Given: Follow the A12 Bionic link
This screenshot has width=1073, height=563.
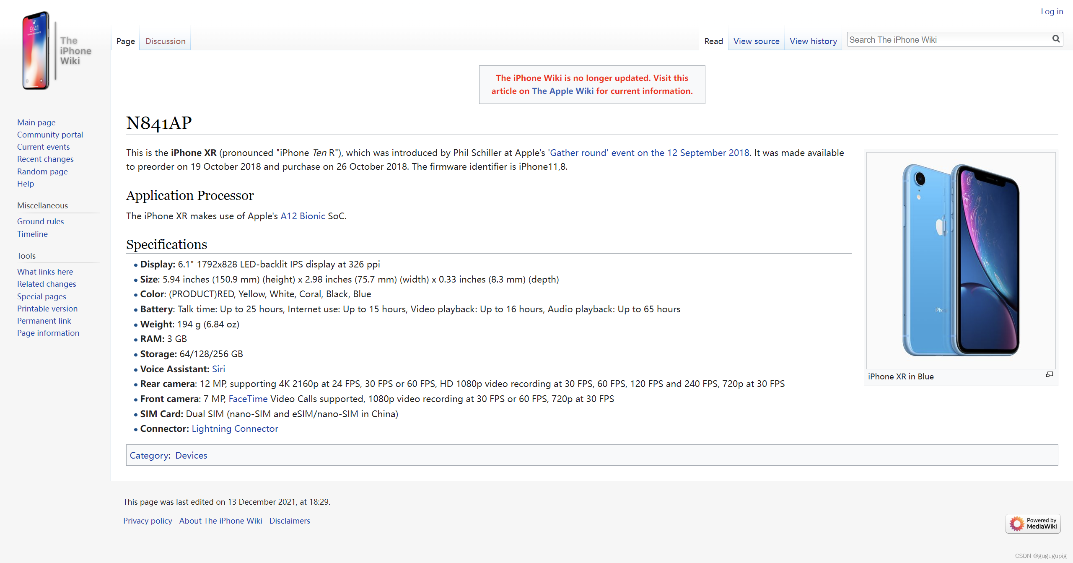Looking at the screenshot, I should pyautogui.click(x=303, y=216).
